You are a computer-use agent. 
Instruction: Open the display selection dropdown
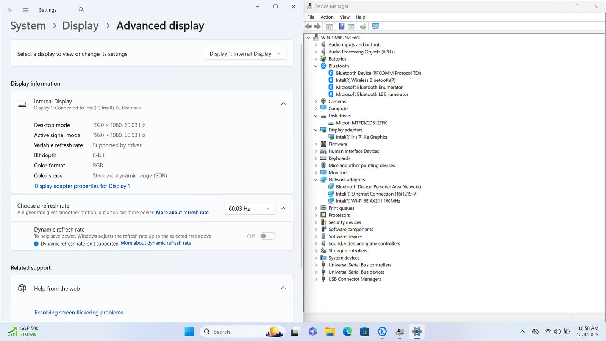(x=245, y=54)
